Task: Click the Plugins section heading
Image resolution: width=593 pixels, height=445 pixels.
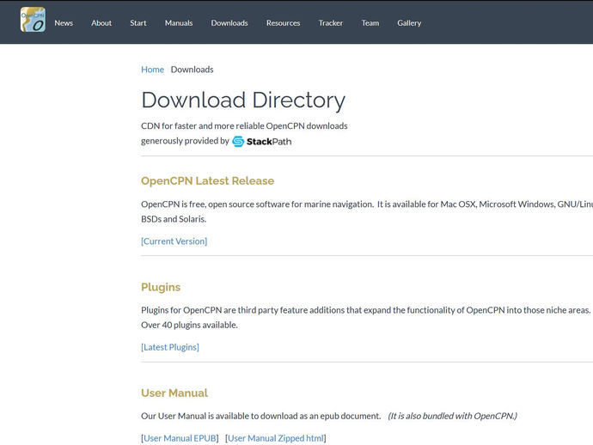Action: [x=161, y=287]
